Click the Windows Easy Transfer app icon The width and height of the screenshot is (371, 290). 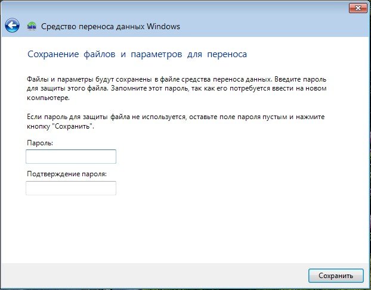(32, 26)
